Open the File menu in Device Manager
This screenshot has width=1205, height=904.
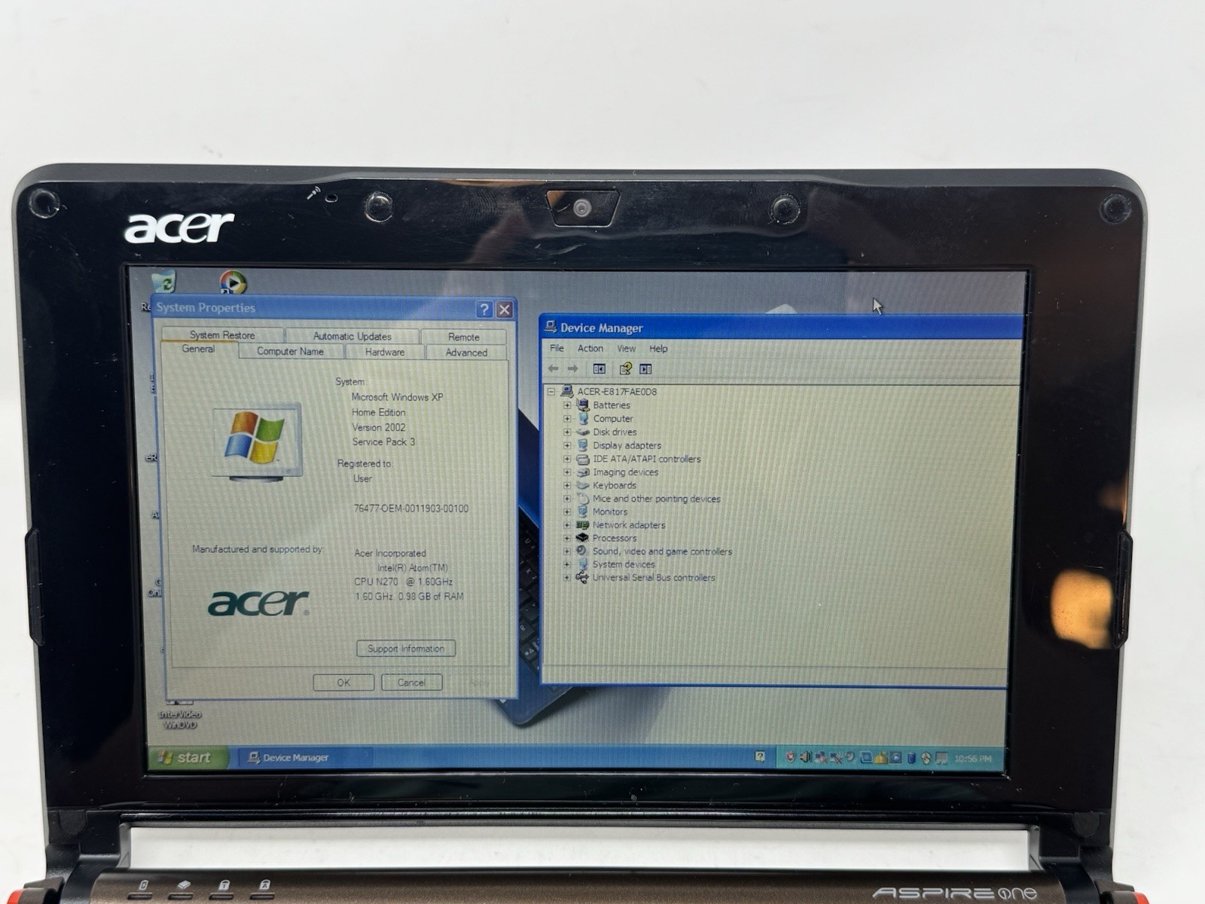coord(557,348)
